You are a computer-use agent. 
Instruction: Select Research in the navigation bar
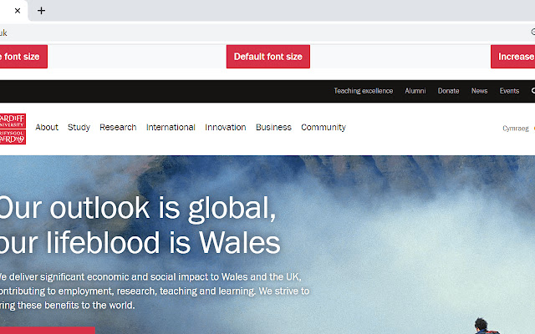tap(118, 128)
